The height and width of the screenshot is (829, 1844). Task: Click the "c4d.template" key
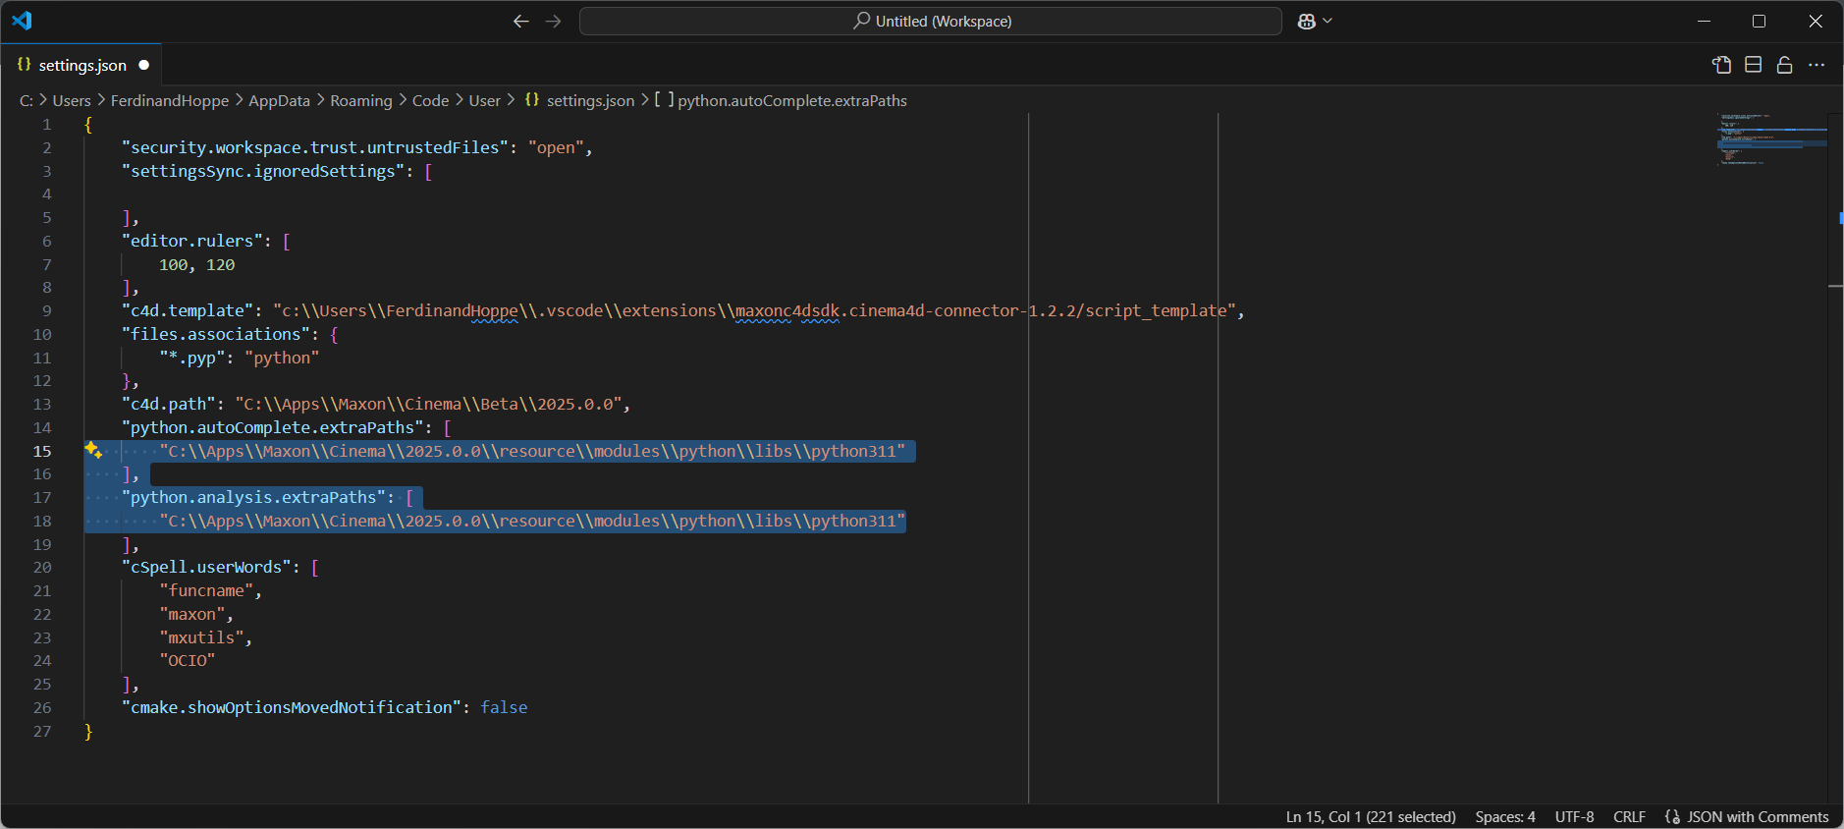pos(188,310)
